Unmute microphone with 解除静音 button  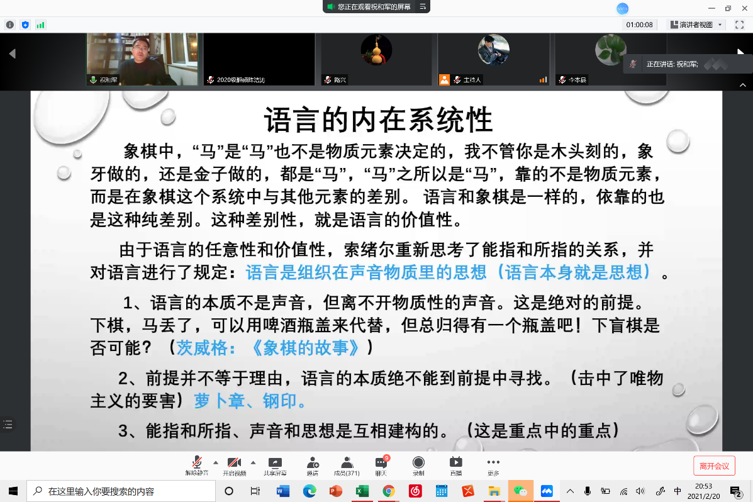198,466
